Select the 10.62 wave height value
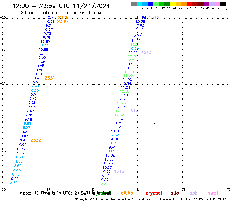 [21, 149]
